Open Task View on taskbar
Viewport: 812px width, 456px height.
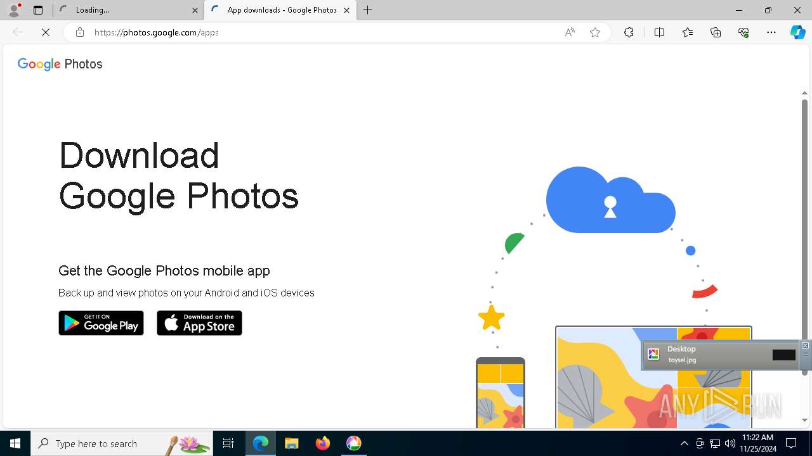228,443
